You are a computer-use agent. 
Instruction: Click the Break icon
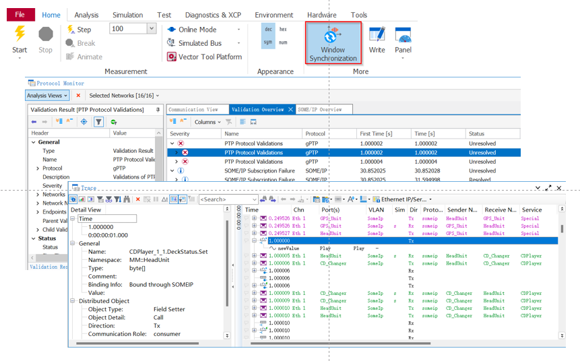(70, 43)
